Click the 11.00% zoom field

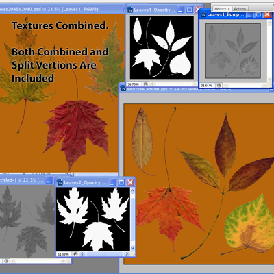[64, 254]
